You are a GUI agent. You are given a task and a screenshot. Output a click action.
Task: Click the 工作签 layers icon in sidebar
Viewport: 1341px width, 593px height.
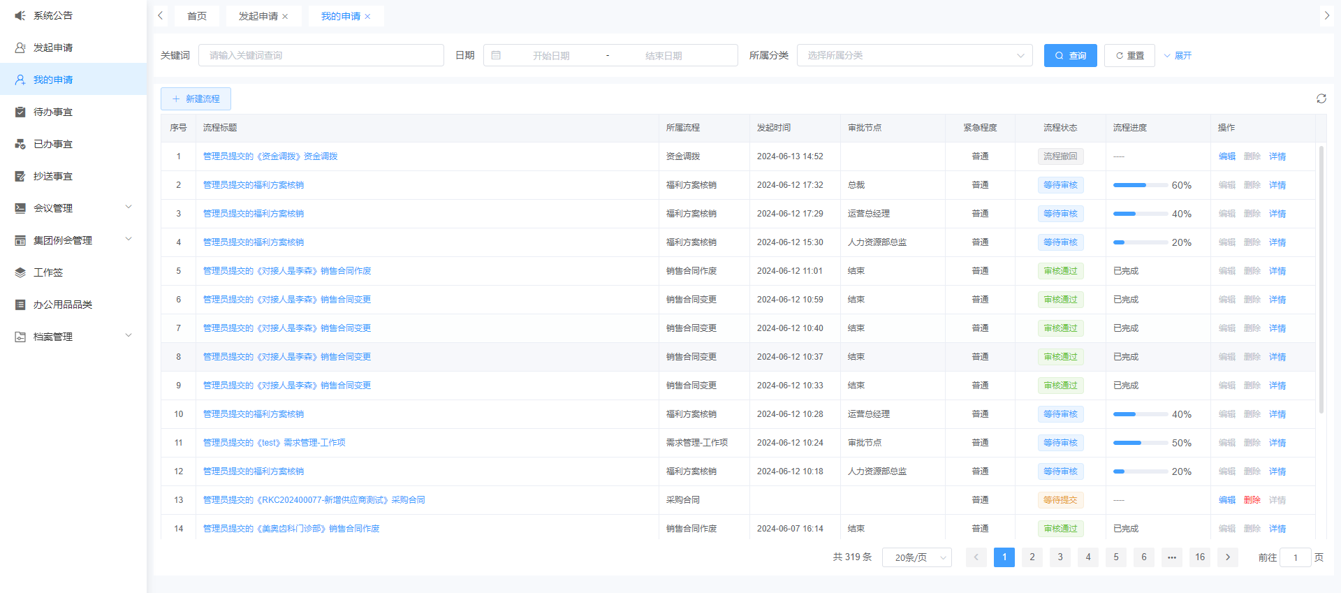point(20,272)
